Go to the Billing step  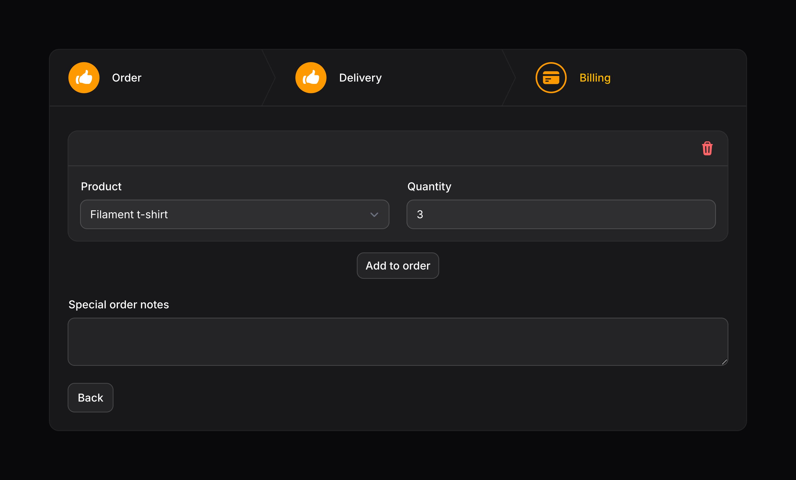(x=595, y=77)
